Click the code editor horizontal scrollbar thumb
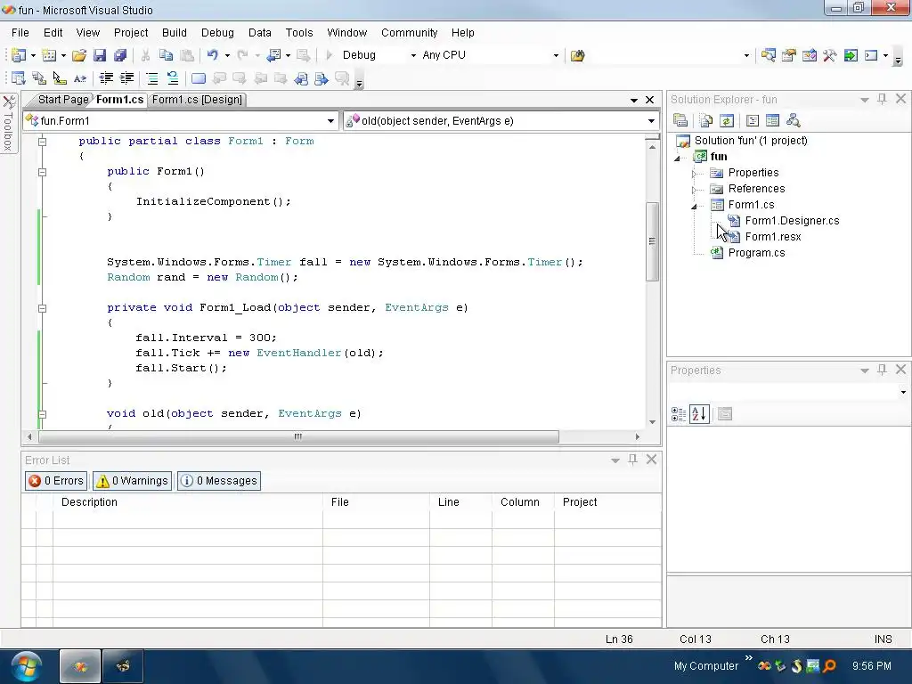The image size is (912, 684). (298, 436)
